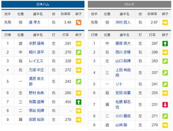
Task: Click the green arrow icon for 清宮 幸太郎
Action: [79, 82]
